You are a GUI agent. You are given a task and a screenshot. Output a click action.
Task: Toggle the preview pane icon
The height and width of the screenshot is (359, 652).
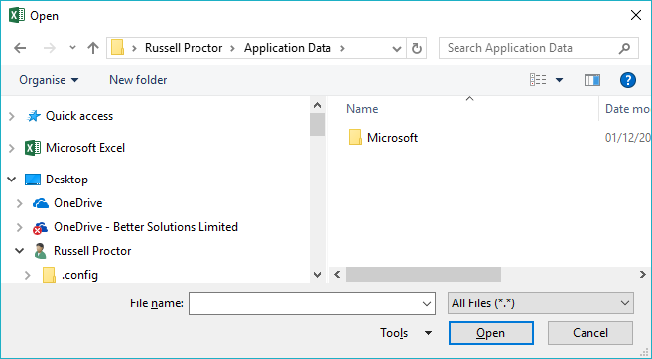pos(592,80)
